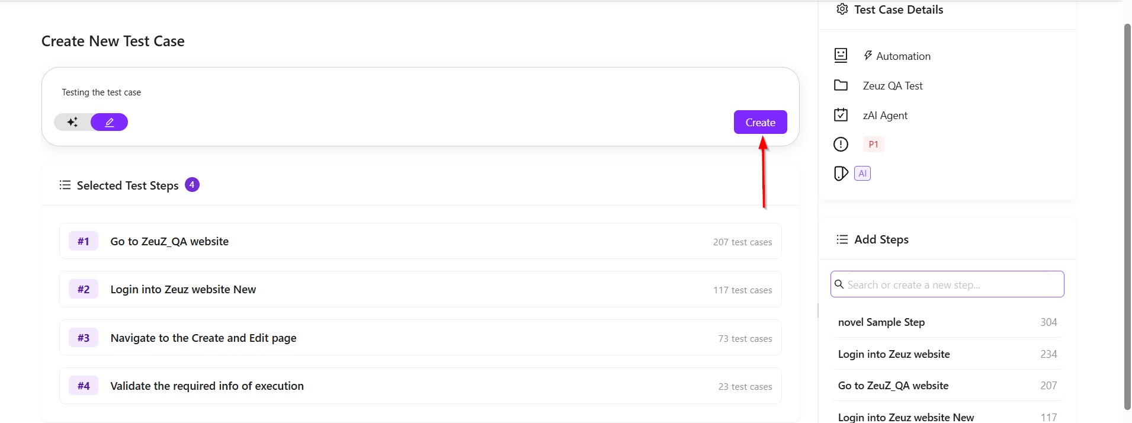Image resolution: width=1132 pixels, height=423 pixels.
Task: Click the zAI Agent calendar-check icon
Action: coord(841,115)
